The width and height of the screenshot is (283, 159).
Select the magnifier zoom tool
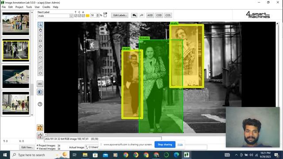click(x=40, y=25)
